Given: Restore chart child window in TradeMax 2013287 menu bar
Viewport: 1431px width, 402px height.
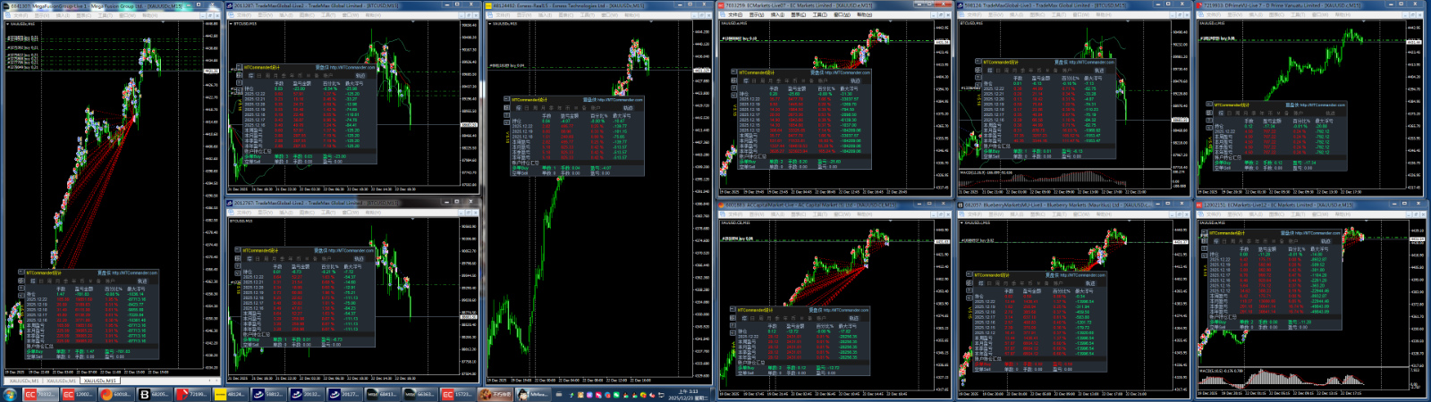Looking at the screenshot, I should coord(469,15).
